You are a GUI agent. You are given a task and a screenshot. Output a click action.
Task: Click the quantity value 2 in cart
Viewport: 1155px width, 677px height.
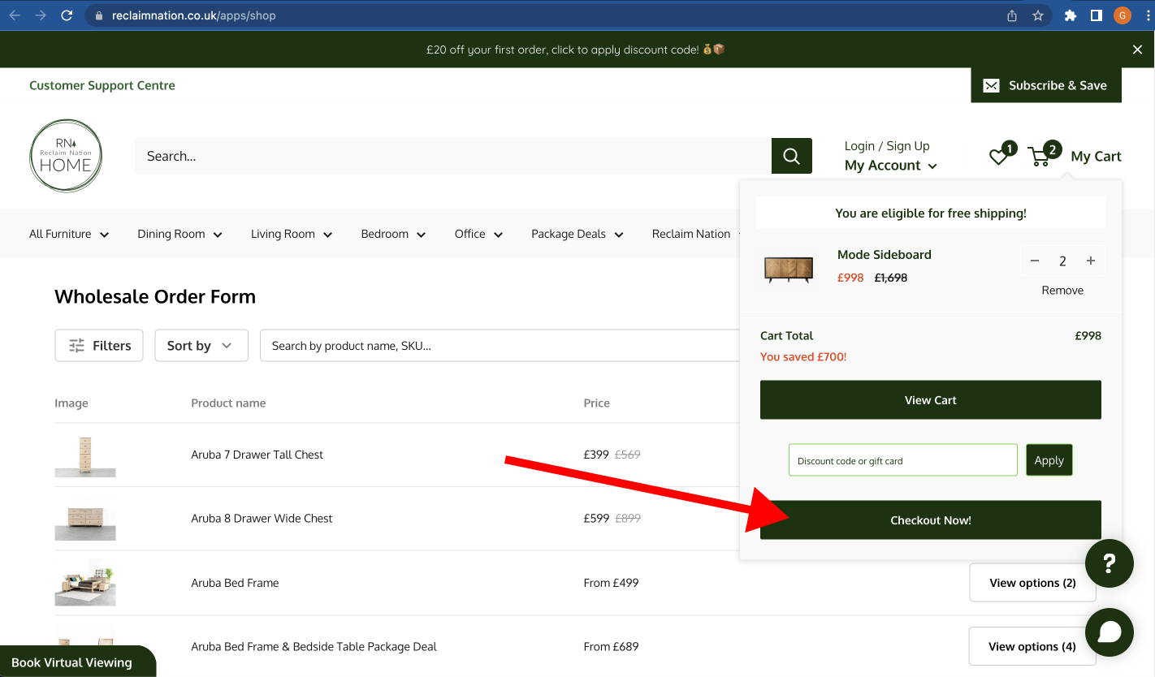[1062, 261]
